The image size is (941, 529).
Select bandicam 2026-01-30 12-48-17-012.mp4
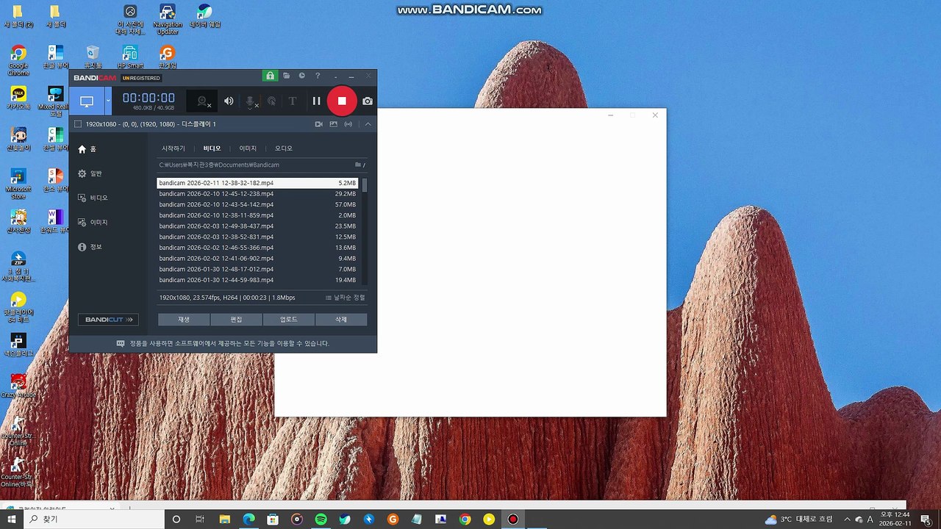(x=258, y=269)
